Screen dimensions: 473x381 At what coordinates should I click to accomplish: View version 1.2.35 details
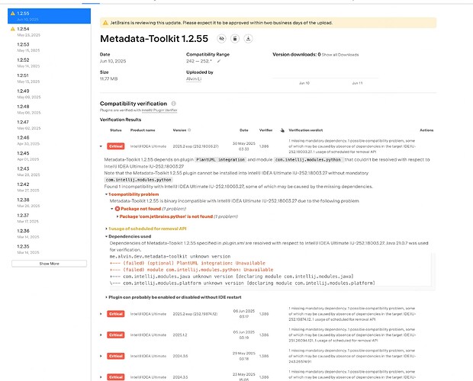tap(49, 249)
